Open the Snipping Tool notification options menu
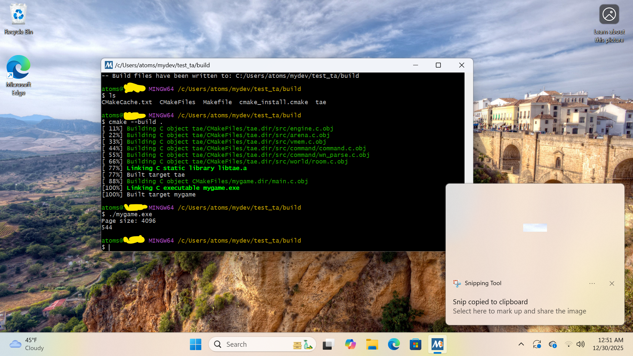 coord(592,283)
